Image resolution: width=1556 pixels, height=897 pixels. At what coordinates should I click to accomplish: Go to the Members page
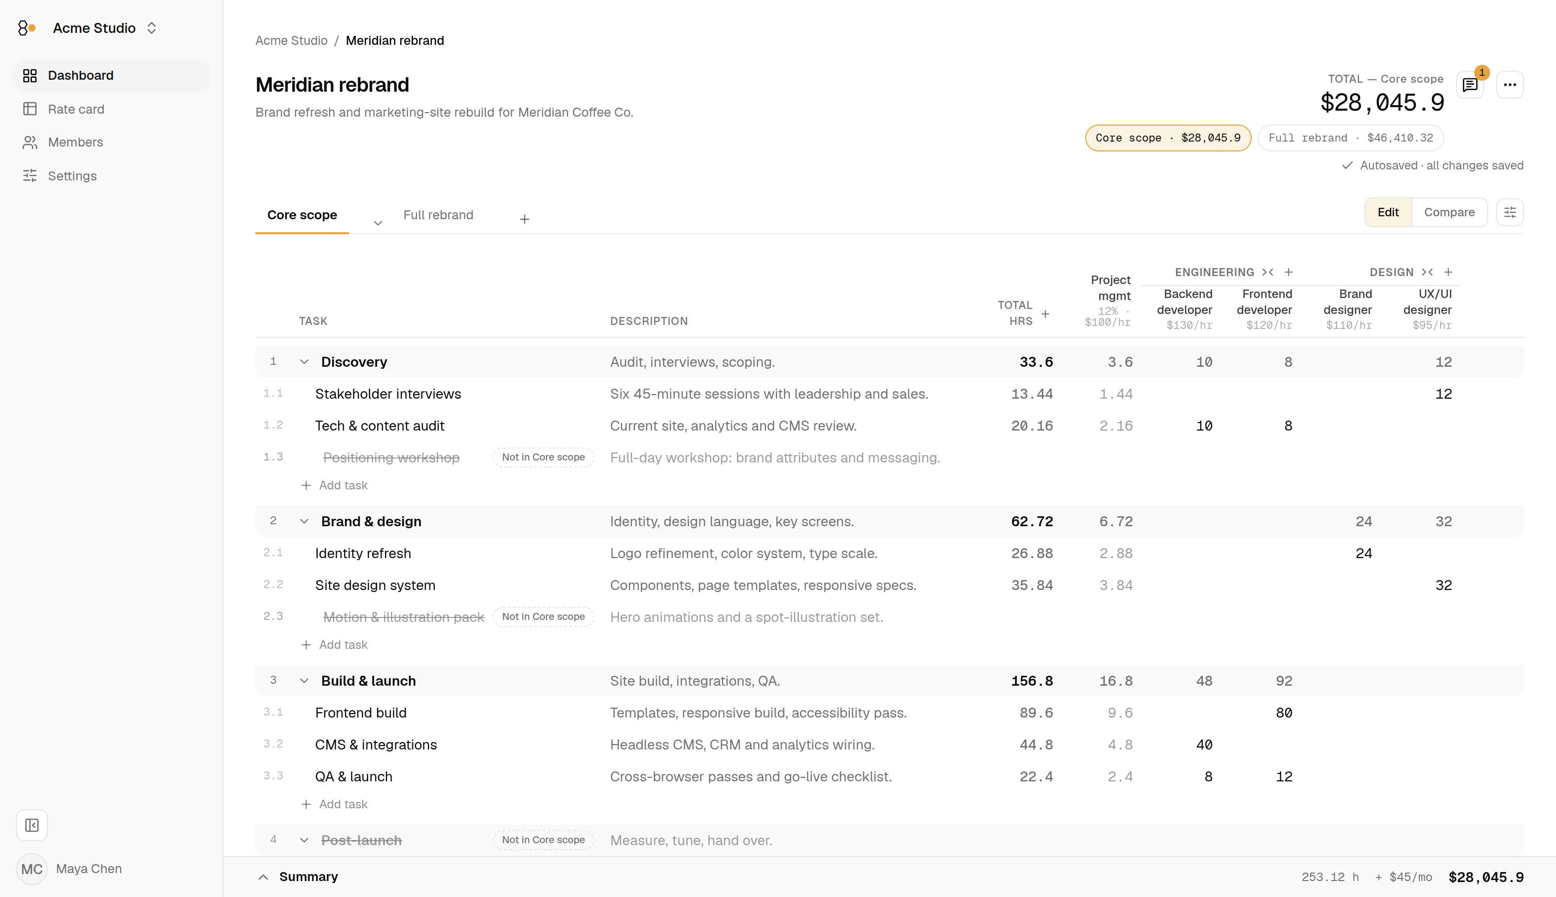[112, 143]
